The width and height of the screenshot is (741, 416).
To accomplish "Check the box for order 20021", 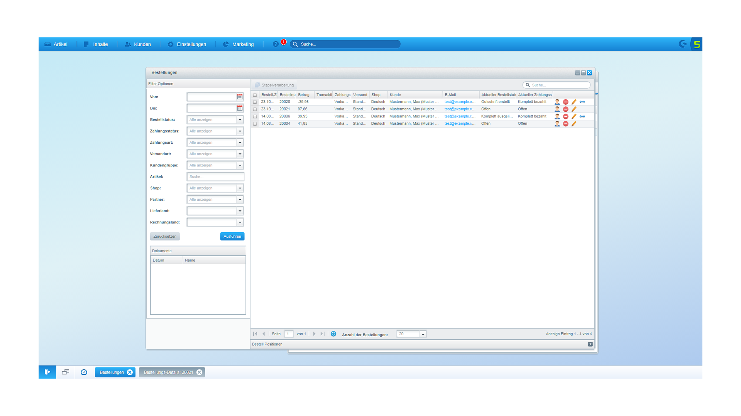I will pos(255,109).
